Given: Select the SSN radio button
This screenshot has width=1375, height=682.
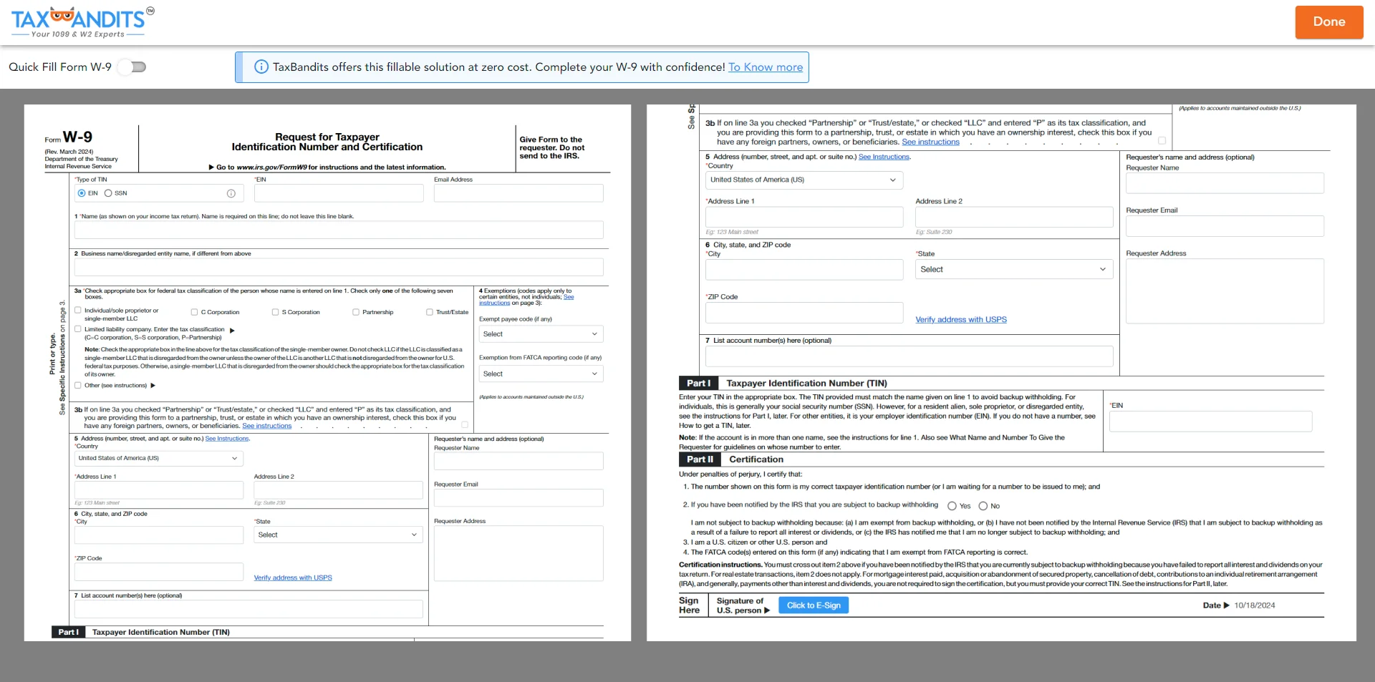Looking at the screenshot, I should (108, 193).
